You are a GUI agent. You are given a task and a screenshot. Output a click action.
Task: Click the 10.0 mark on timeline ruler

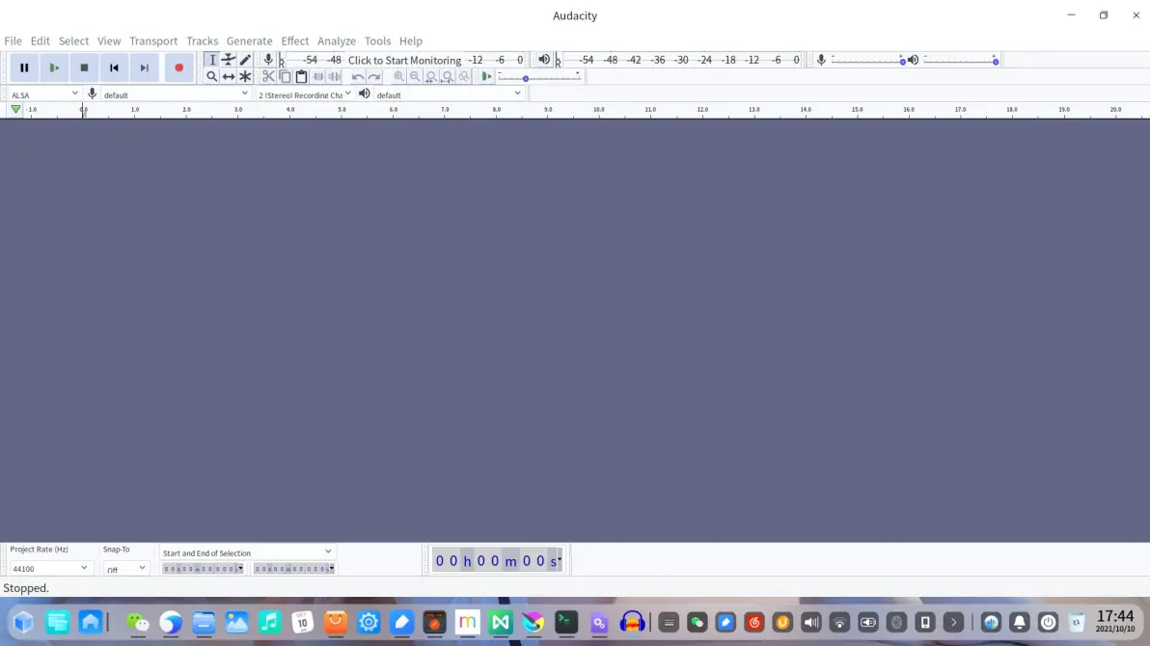(599, 109)
